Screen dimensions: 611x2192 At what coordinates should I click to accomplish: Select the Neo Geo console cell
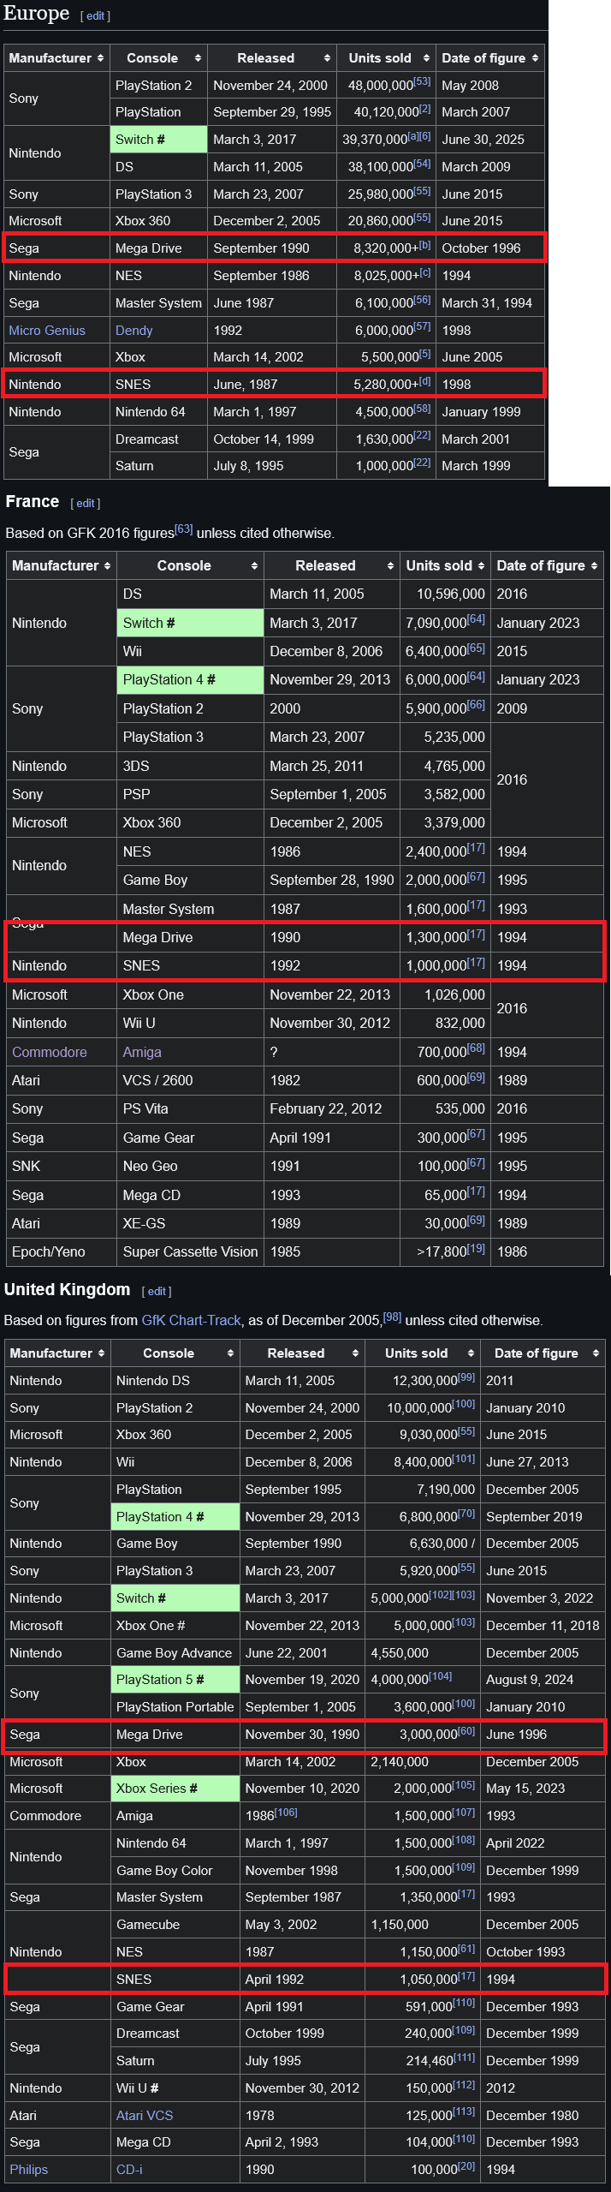click(190, 1166)
